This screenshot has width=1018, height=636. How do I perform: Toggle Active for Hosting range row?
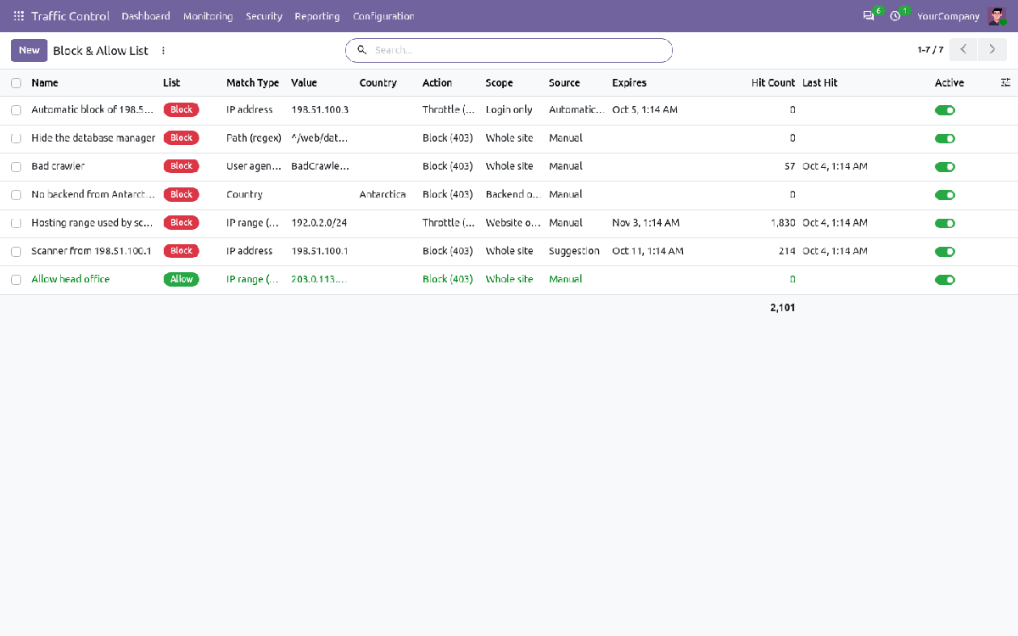click(x=945, y=223)
